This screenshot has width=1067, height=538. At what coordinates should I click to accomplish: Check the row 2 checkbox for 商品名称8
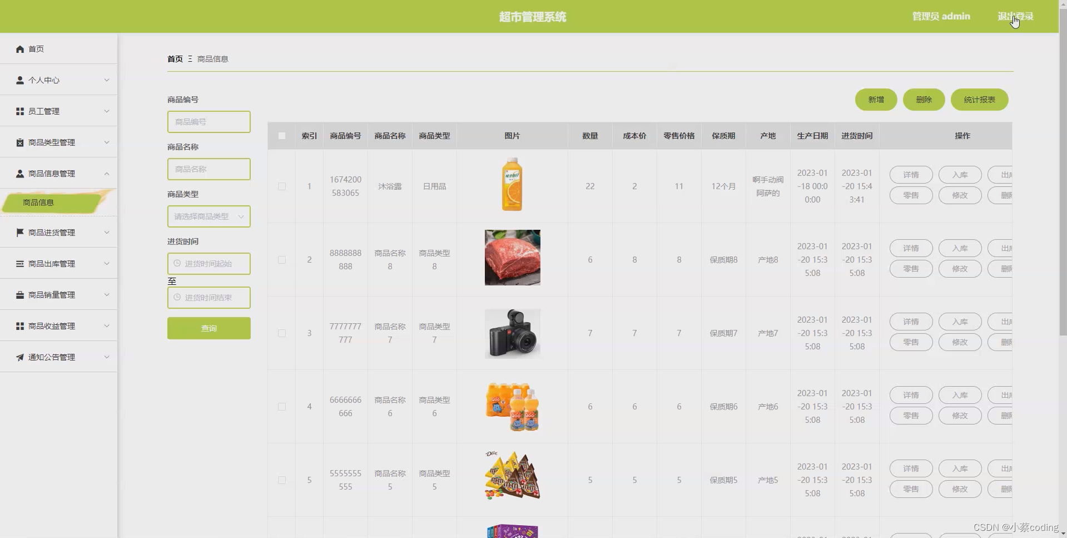tap(282, 260)
